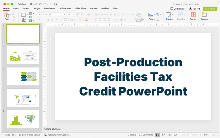Toggle Underline formatting
The height and width of the screenshot is (138, 220).
coord(48,20)
